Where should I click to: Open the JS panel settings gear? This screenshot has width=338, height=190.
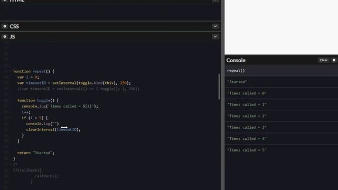(x=5, y=36)
